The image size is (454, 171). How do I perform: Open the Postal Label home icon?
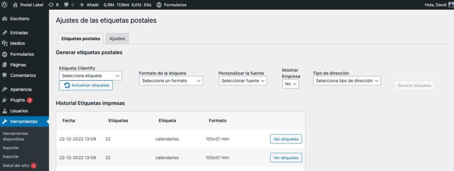16,4
